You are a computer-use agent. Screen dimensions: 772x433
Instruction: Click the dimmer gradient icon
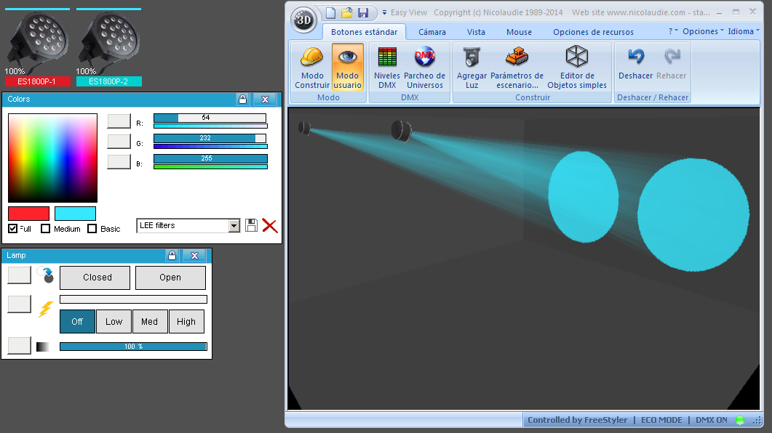43,347
